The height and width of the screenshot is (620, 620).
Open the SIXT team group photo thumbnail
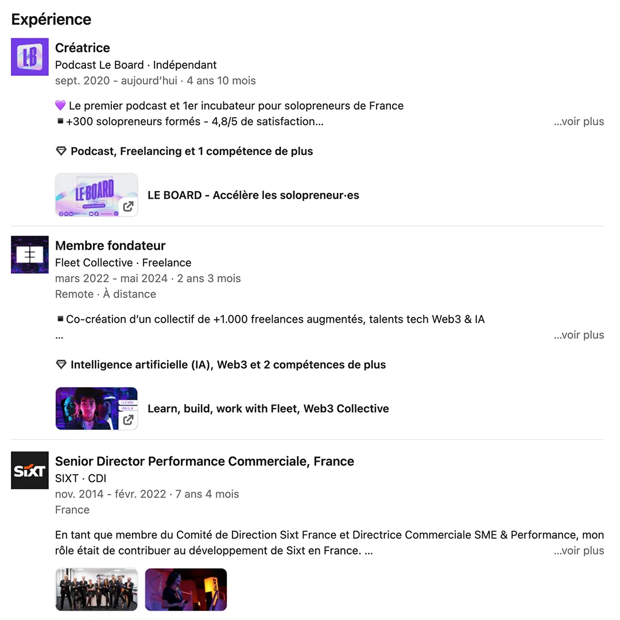[x=96, y=590]
